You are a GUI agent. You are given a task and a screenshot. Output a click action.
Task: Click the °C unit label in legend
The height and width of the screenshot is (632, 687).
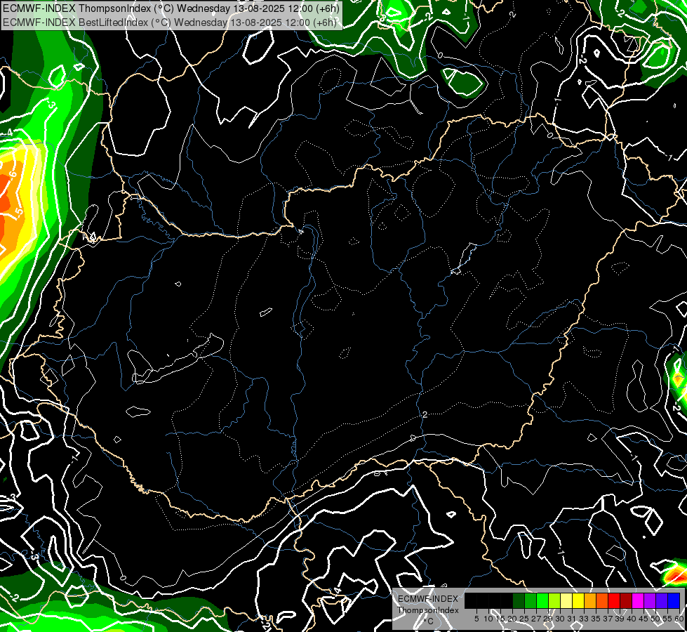(x=428, y=621)
